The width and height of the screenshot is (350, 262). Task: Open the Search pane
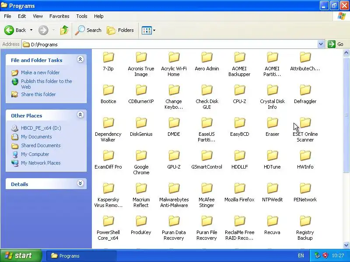click(88, 30)
